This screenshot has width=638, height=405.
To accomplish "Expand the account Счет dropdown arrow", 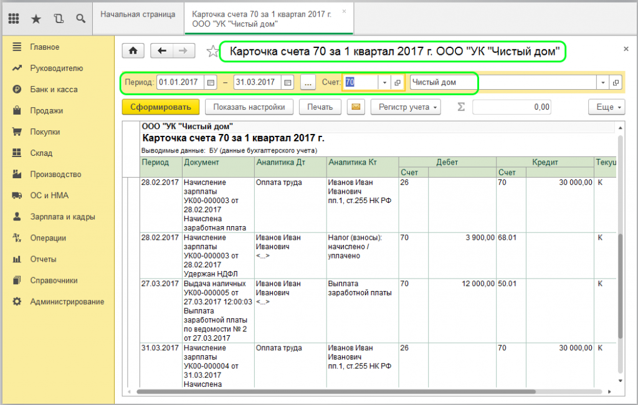I will (x=384, y=82).
